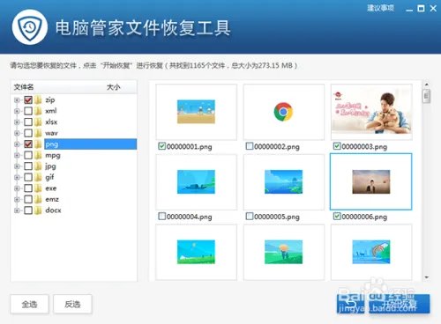Click the 全选 select-all button
Viewport: 441px width, 324px height.
[29, 305]
